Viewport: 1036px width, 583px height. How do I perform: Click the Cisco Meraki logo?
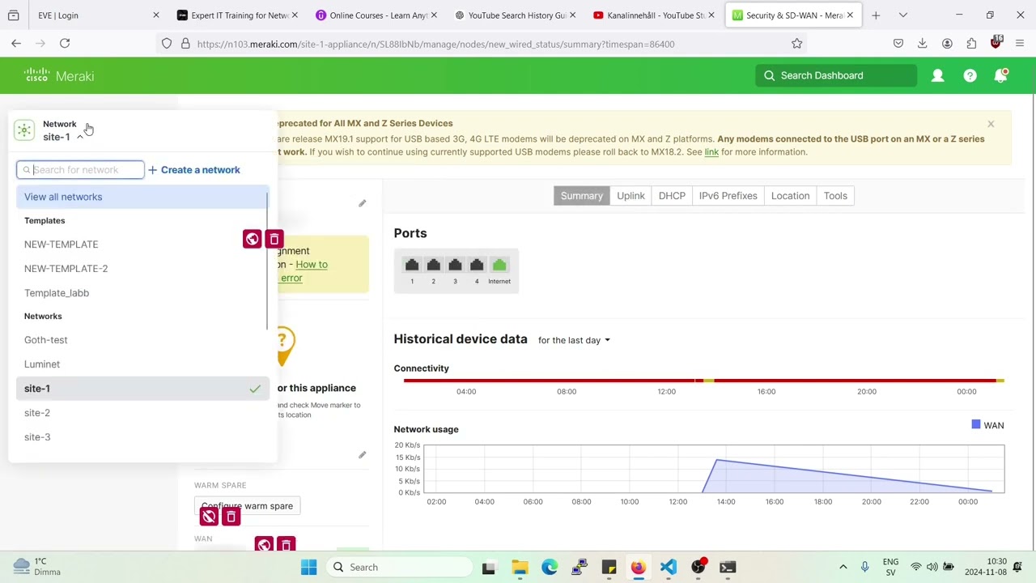[x=58, y=75]
